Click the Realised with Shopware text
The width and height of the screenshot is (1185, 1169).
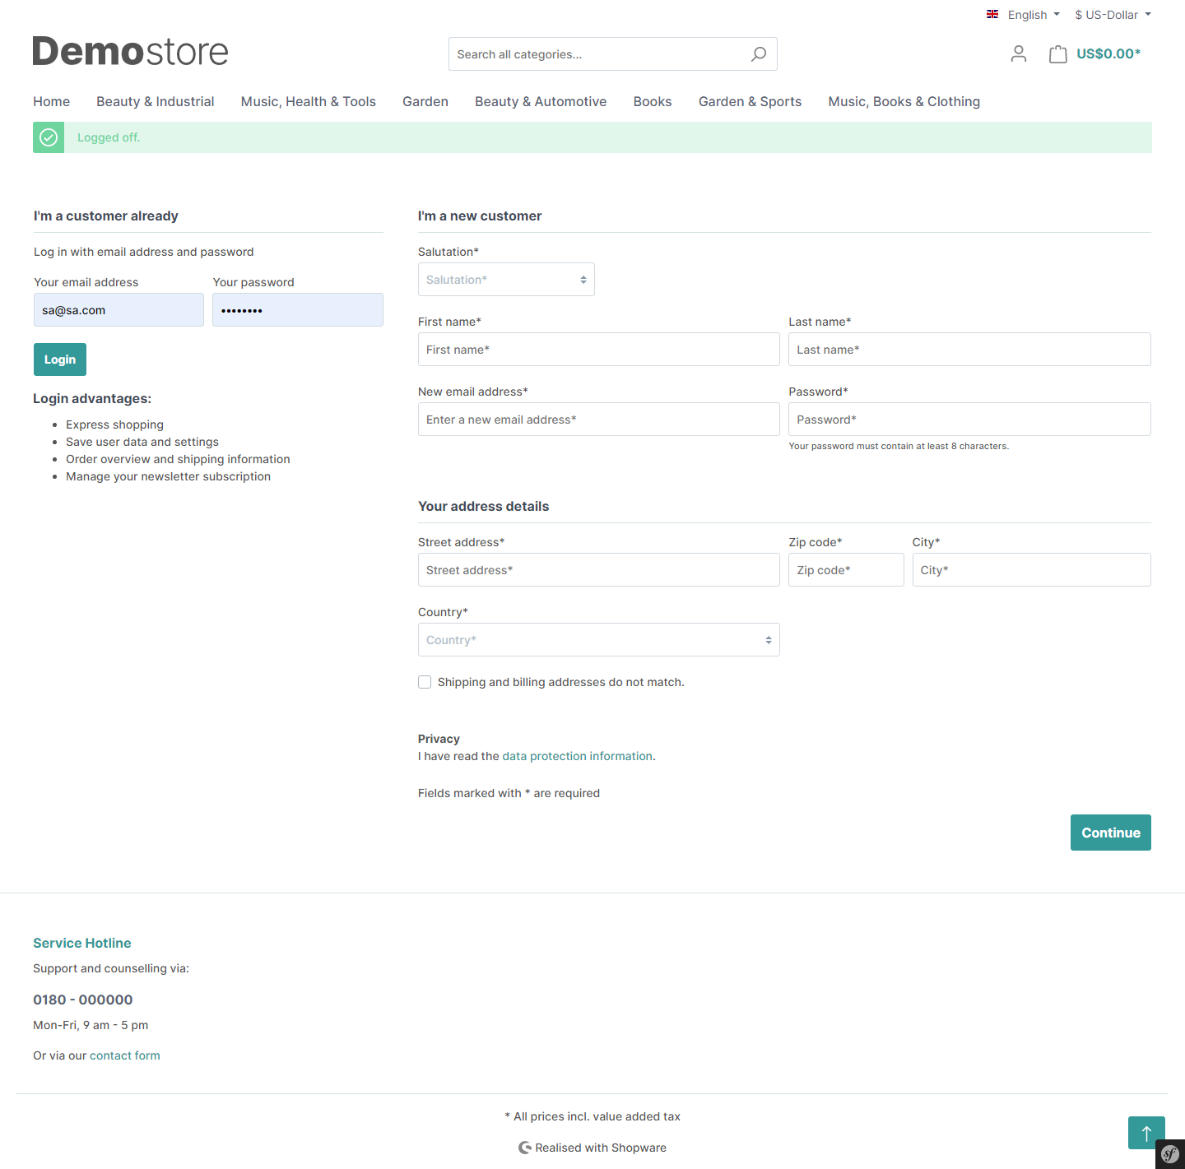[x=601, y=1148]
